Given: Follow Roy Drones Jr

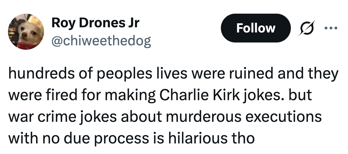Looking at the screenshot, I should pyautogui.click(x=256, y=28).
